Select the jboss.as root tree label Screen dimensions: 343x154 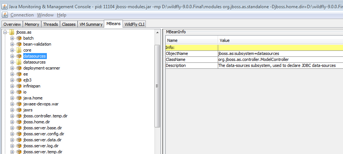24,32
